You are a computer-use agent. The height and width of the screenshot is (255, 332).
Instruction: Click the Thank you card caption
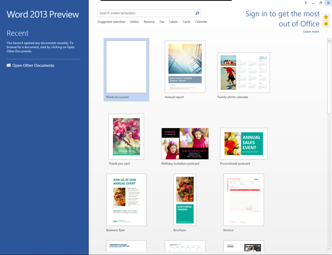coord(119,164)
